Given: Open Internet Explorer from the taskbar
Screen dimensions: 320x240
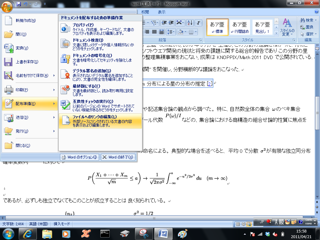Looking at the screenshot, I should [28, 234].
